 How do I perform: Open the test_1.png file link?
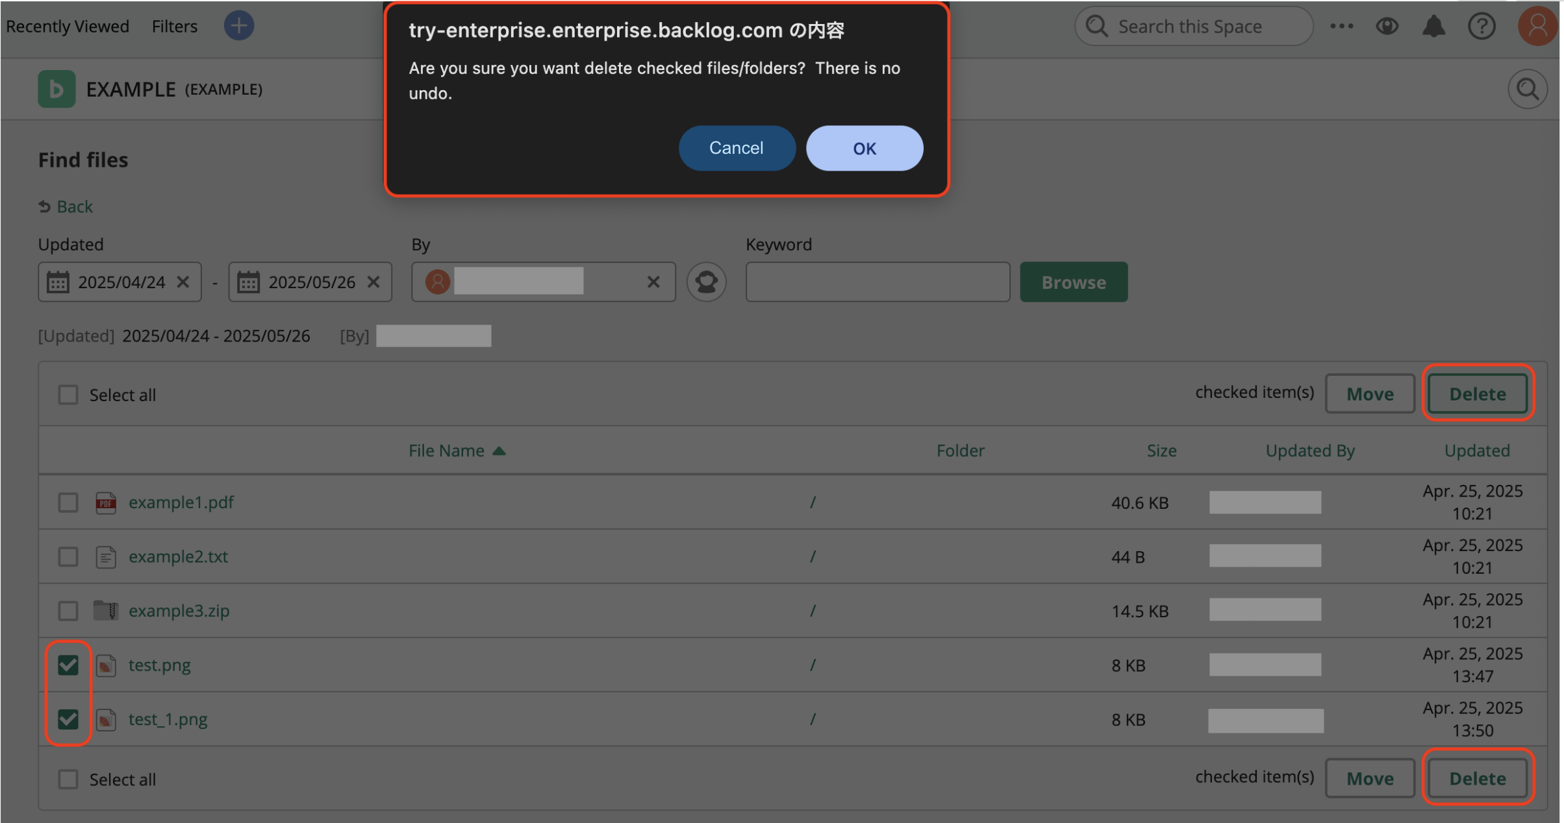[x=168, y=719]
